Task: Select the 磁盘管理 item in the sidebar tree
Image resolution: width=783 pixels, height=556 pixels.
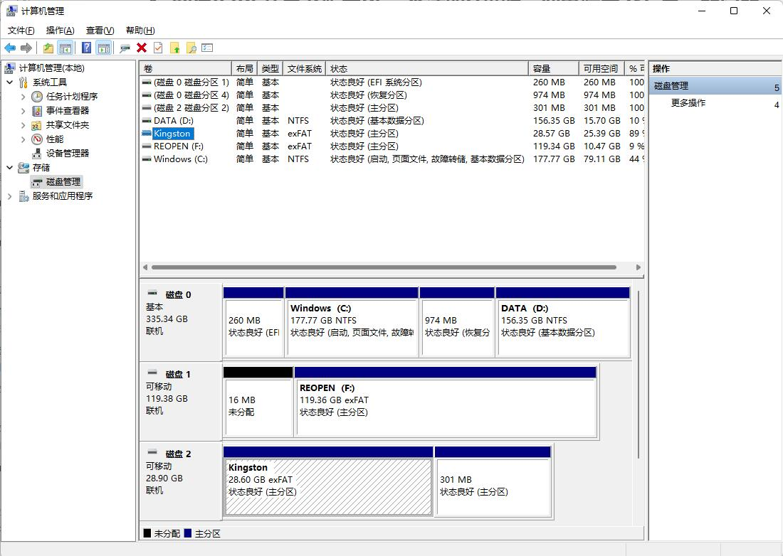Action: (x=63, y=182)
